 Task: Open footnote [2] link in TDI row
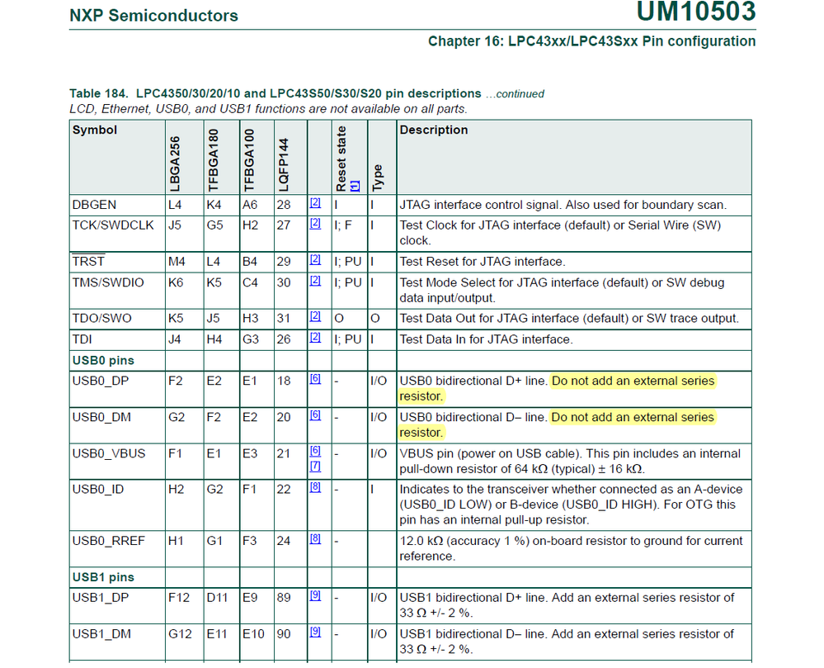315,337
